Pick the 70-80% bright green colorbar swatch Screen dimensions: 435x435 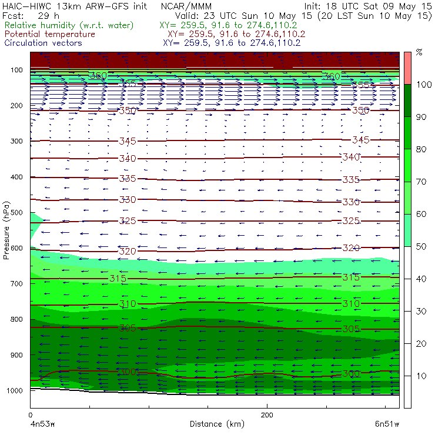pyautogui.click(x=407, y=165)
